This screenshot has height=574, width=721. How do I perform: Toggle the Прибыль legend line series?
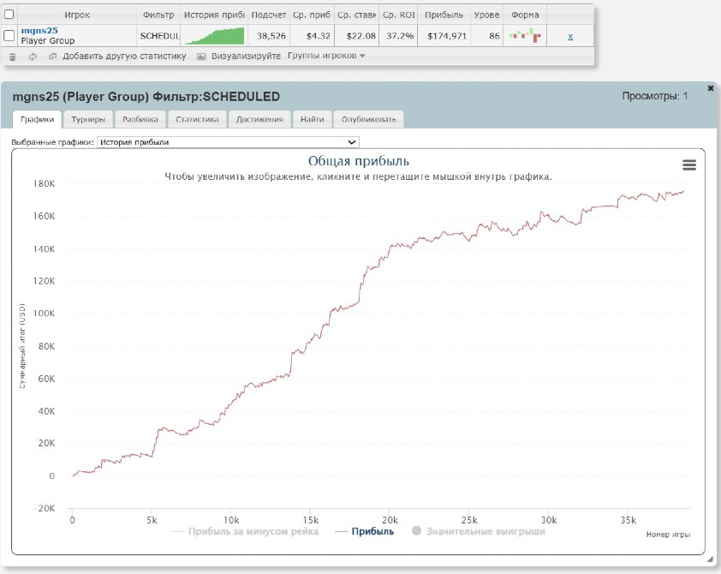coord(366,531)
